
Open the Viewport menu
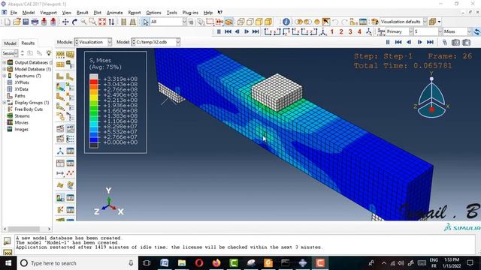pyautogui.click(x=48, y=13)
